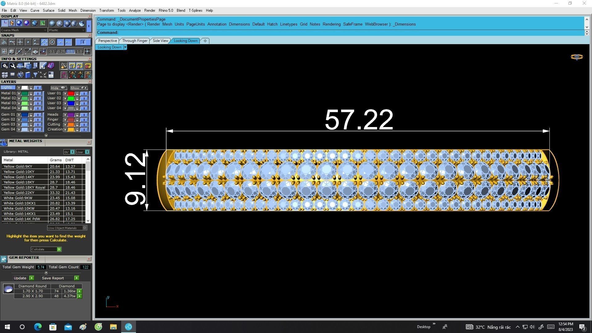Switch to the Side View tab

coord(160,41)
